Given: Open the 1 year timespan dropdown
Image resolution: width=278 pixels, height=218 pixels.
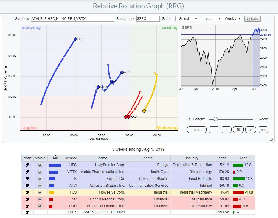Looking at the screenshot, I should (x=211, y=19).
